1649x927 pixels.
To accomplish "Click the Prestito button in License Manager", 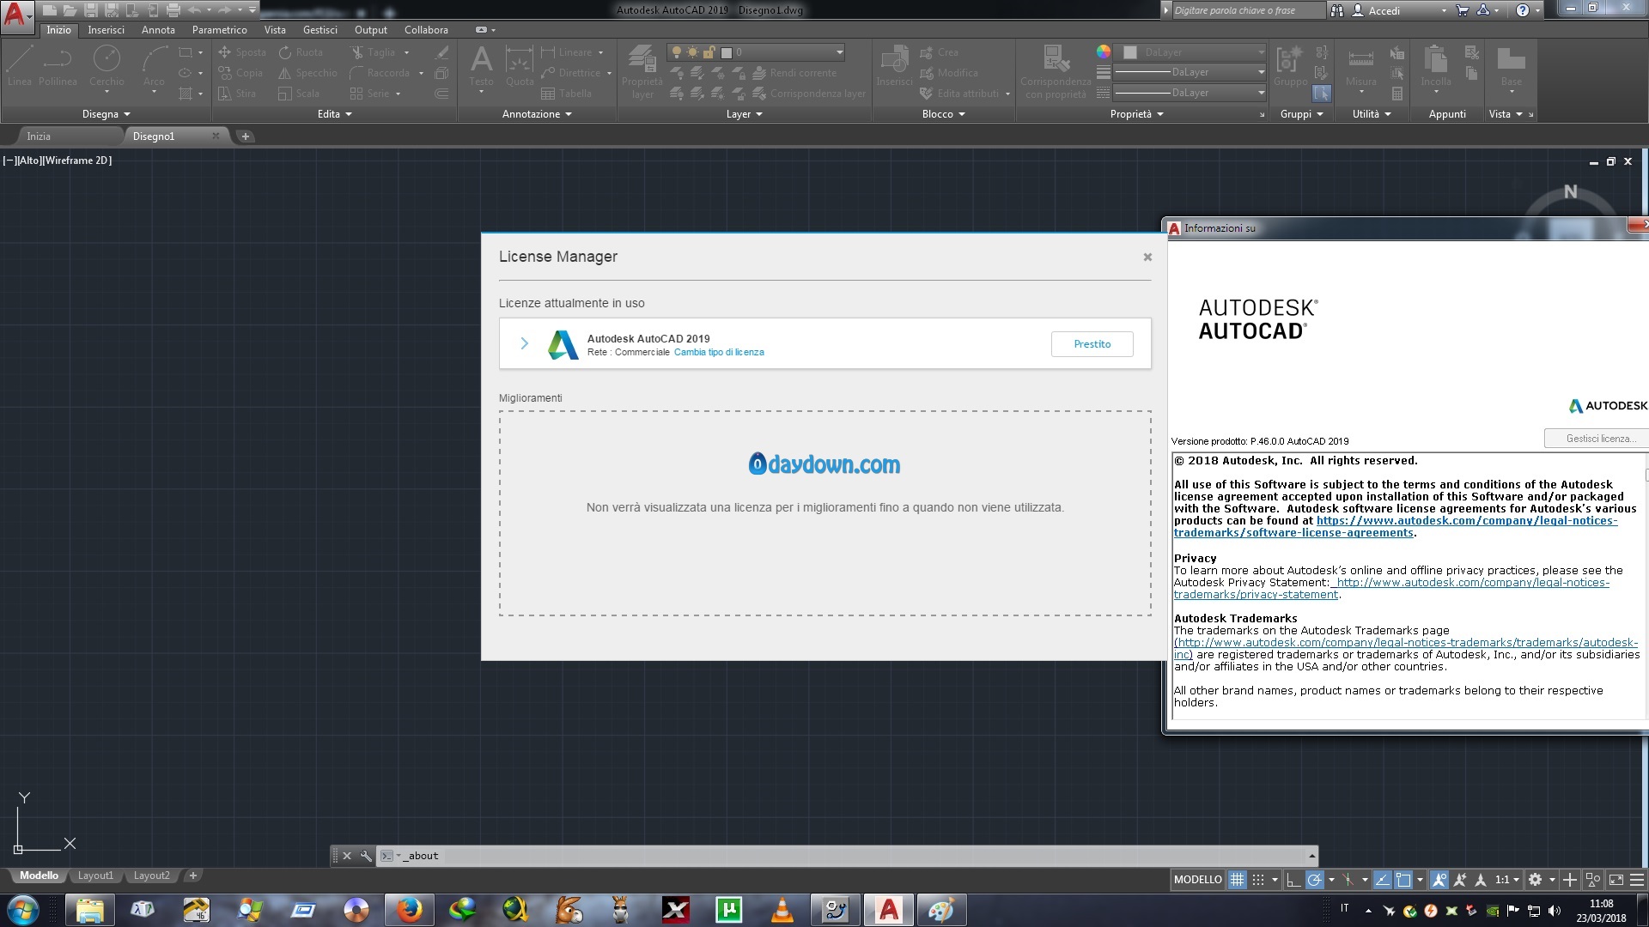I will coord(1092,344).
